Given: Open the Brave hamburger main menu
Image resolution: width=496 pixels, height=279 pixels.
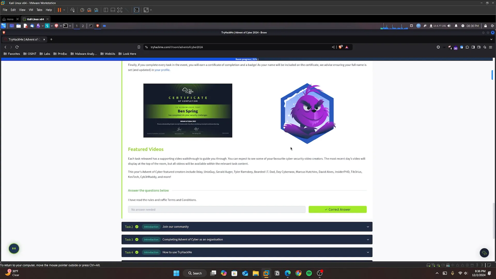Looking at the screenshot, I should tap(491, 47).
